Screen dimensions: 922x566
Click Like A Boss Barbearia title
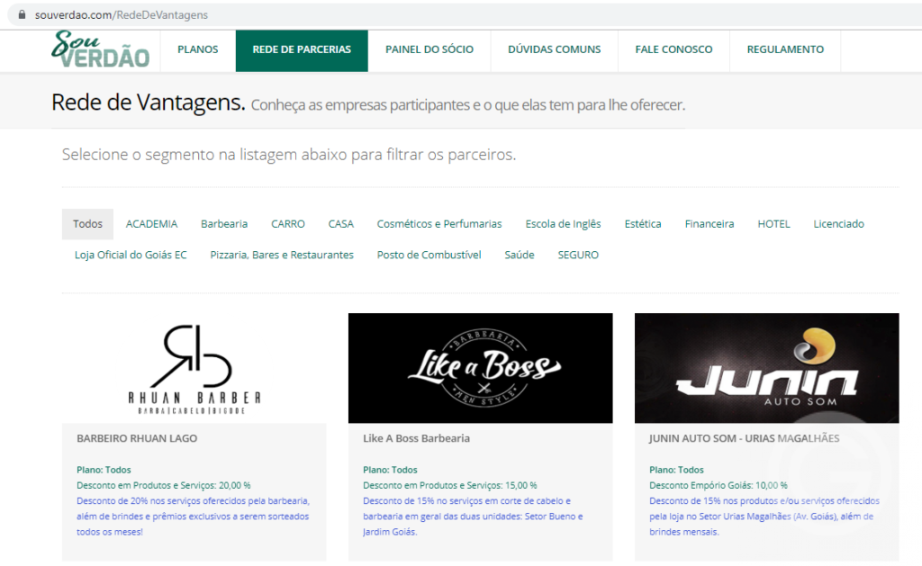tap(416, 438)
